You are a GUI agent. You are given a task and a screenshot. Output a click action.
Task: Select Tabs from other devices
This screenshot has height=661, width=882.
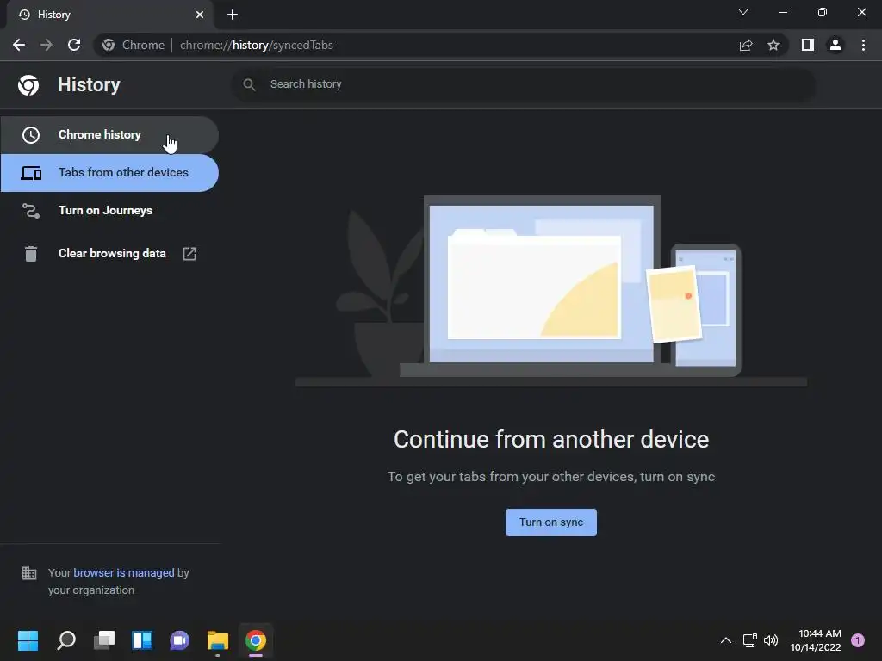point(109,172)
